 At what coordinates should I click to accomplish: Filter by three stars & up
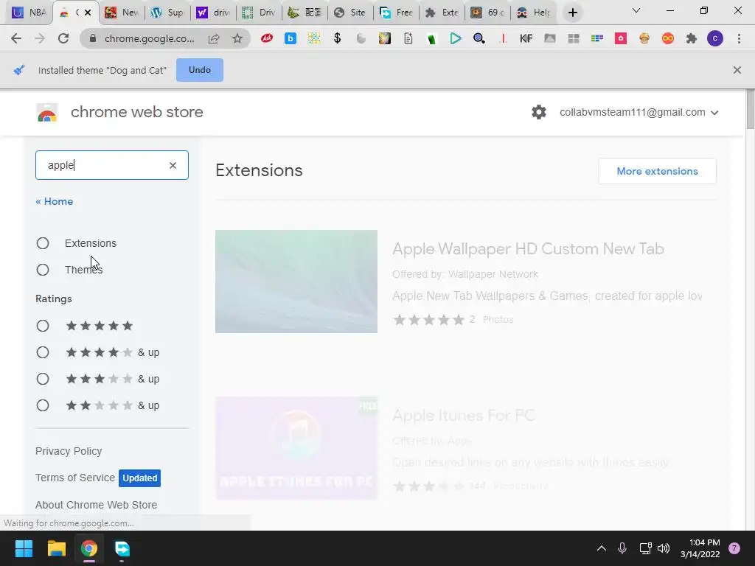tap(43, 379)
